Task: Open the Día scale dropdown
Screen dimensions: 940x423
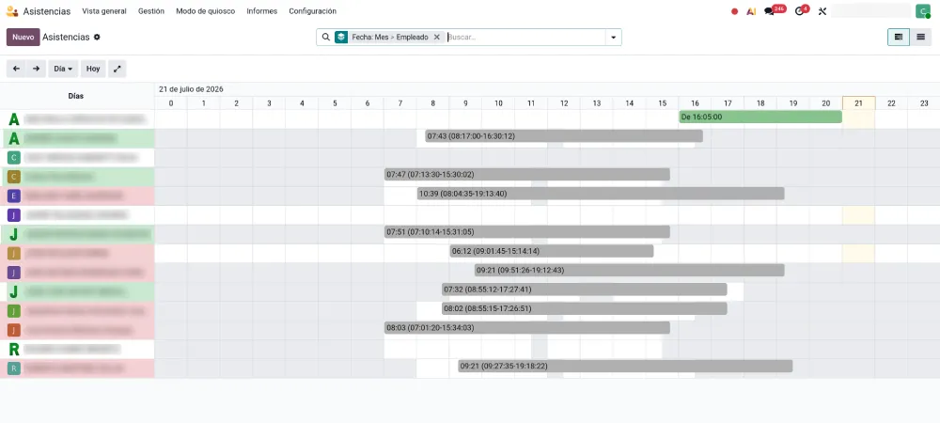Action: pos(62,69)
